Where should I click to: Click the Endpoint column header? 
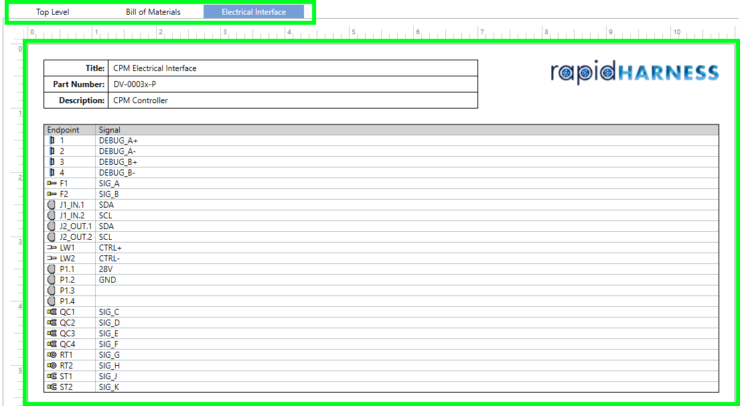tap(70, 130)
